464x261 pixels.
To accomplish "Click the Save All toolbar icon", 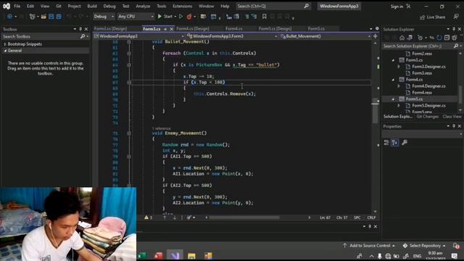I will click(59, 17).
